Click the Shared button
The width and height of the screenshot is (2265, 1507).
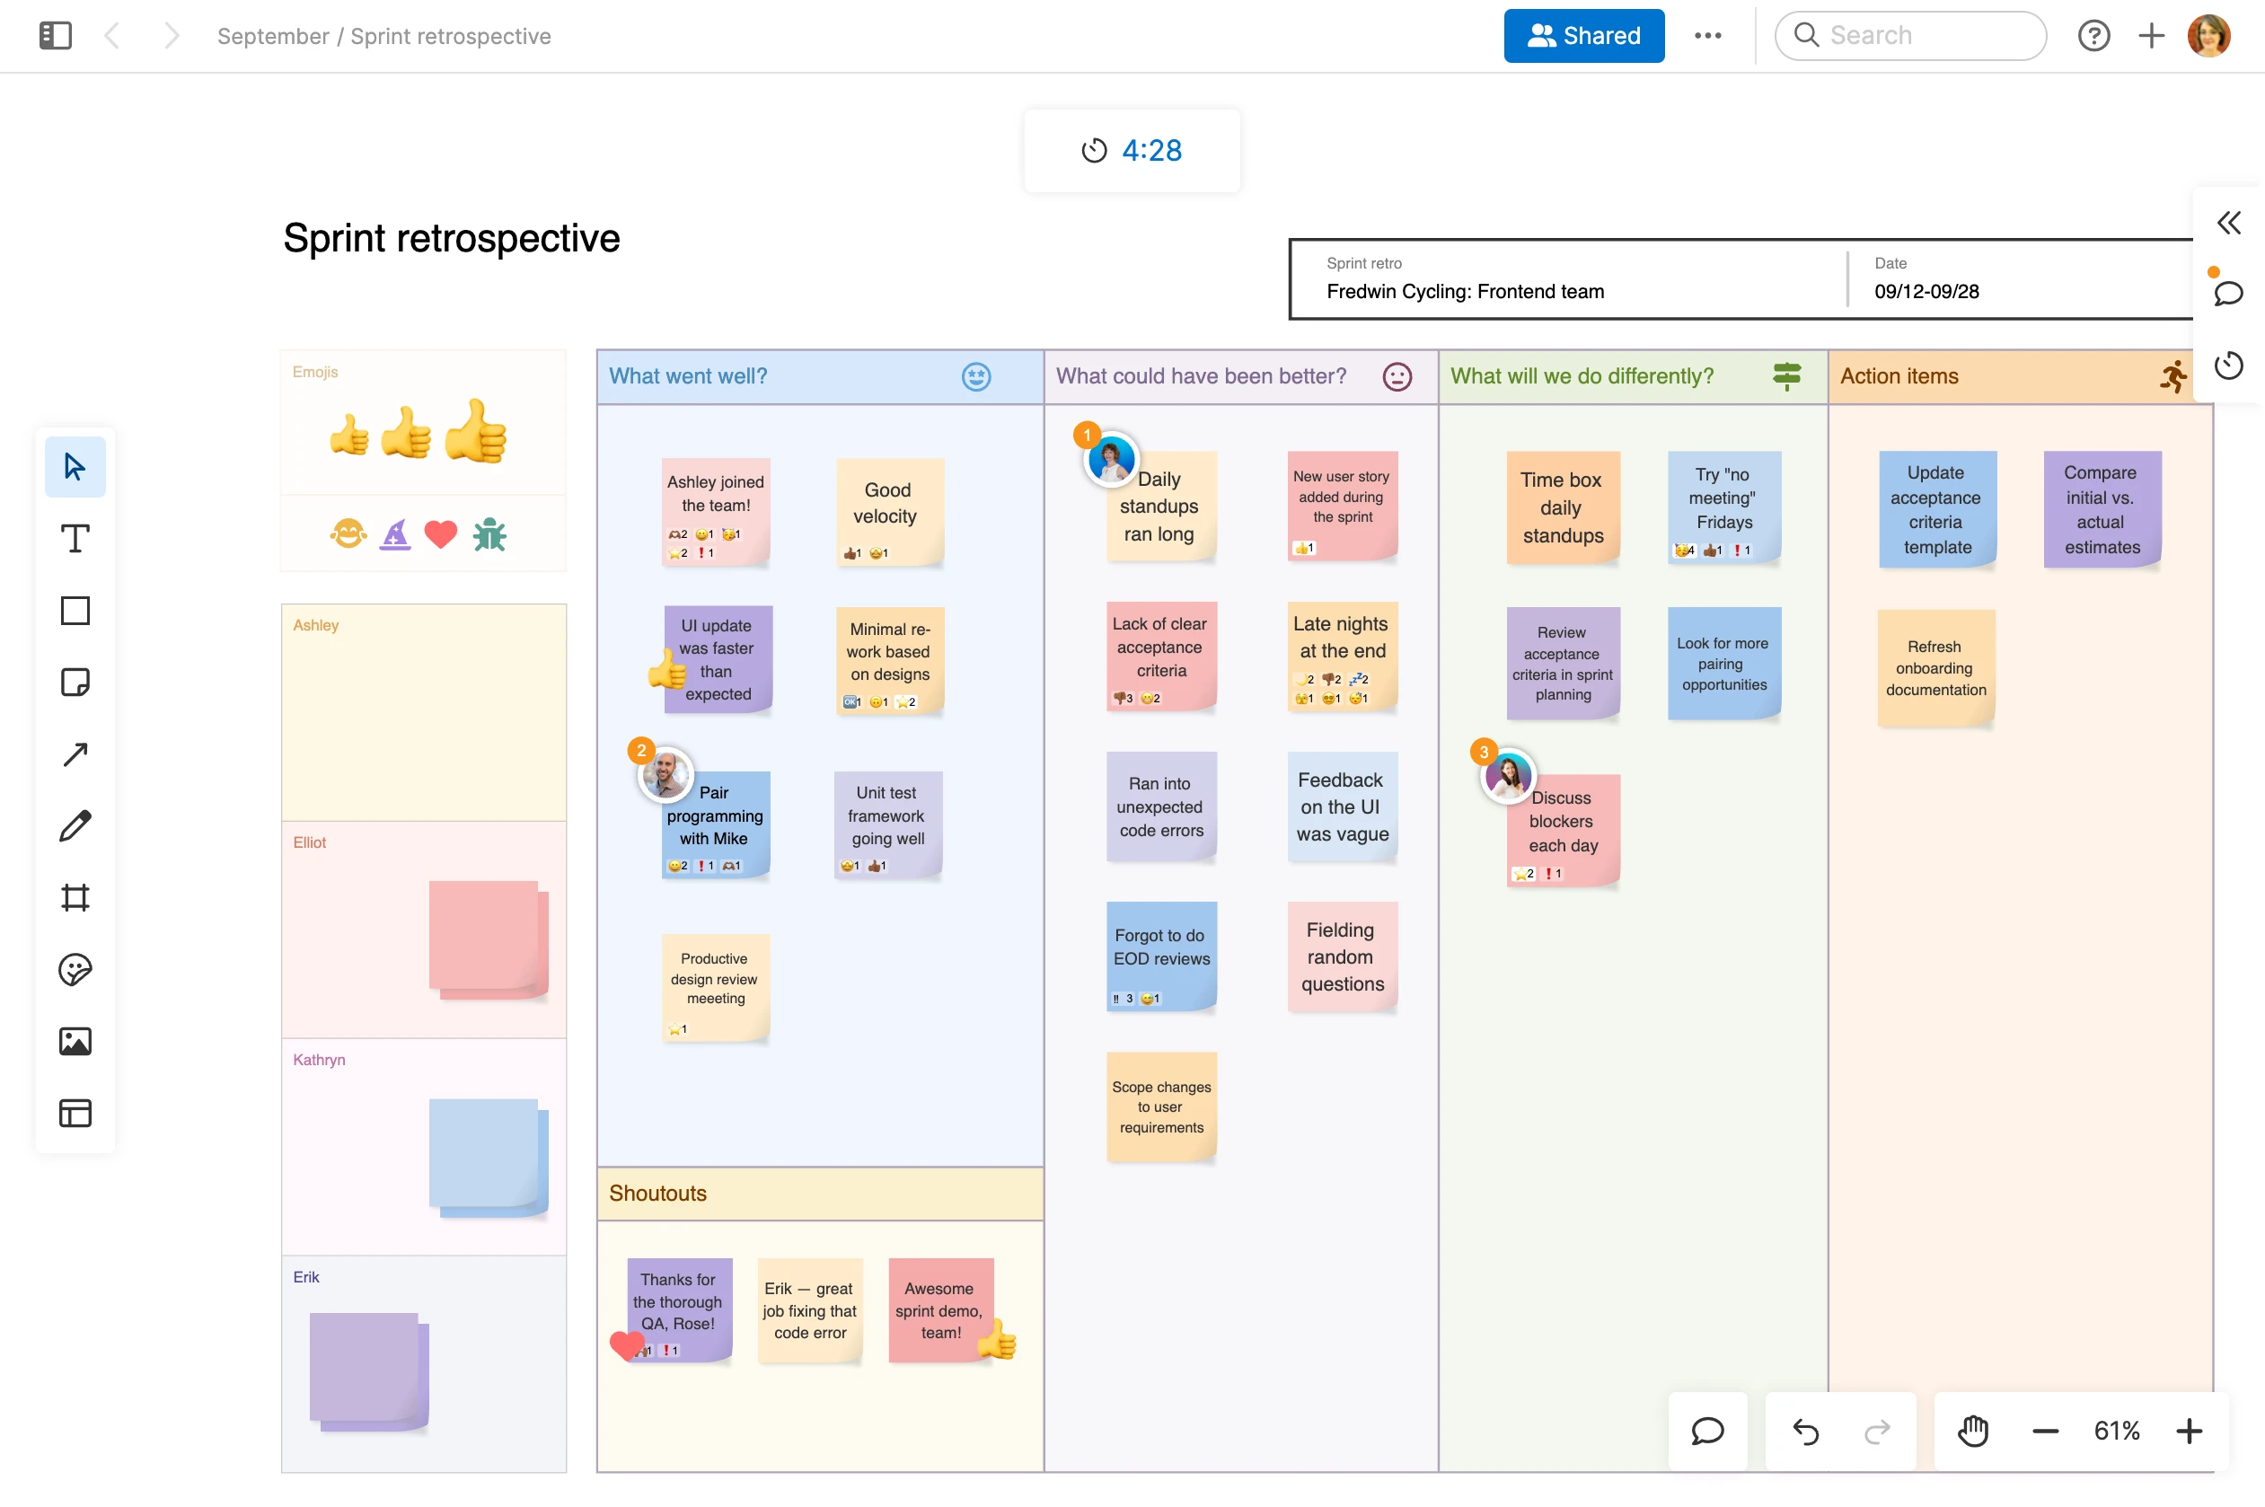(1582, 37)
